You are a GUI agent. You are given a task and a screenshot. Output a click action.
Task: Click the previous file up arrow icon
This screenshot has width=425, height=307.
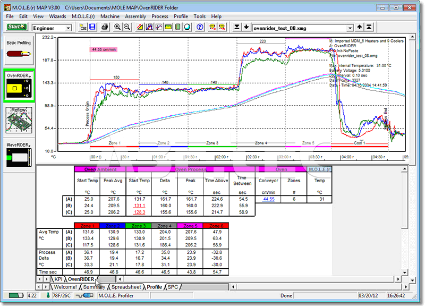[360, 27]
